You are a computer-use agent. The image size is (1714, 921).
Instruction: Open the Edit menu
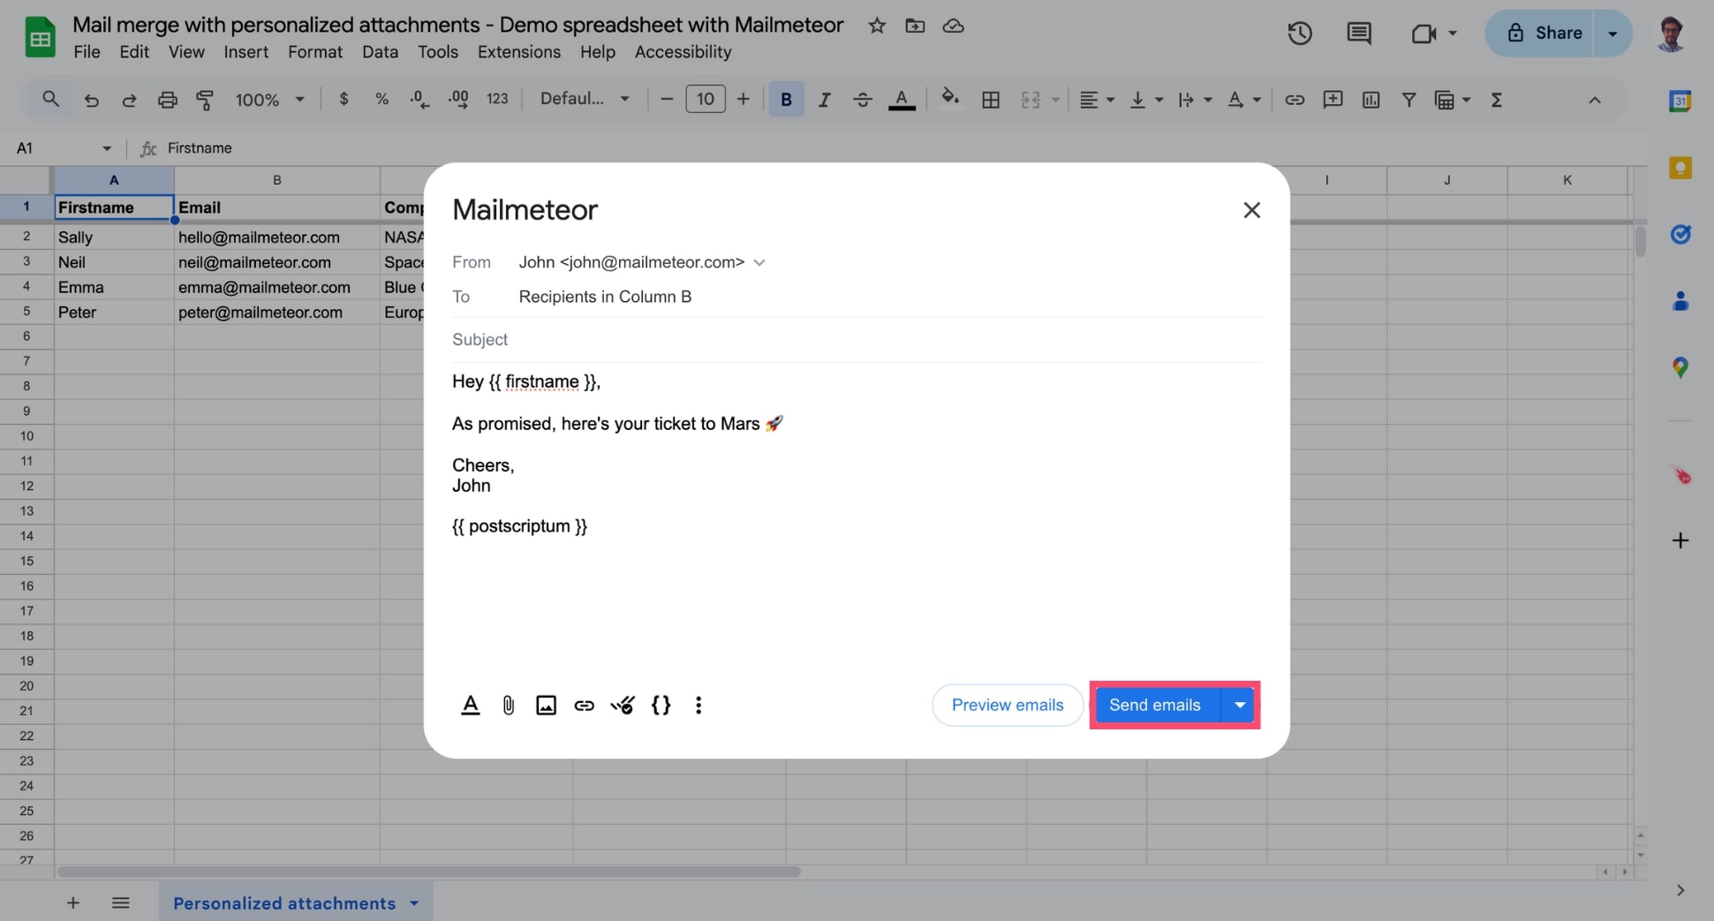click(134, 52)
